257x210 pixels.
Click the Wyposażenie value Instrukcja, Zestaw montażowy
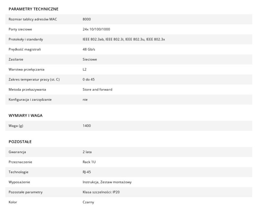(107, 182)
